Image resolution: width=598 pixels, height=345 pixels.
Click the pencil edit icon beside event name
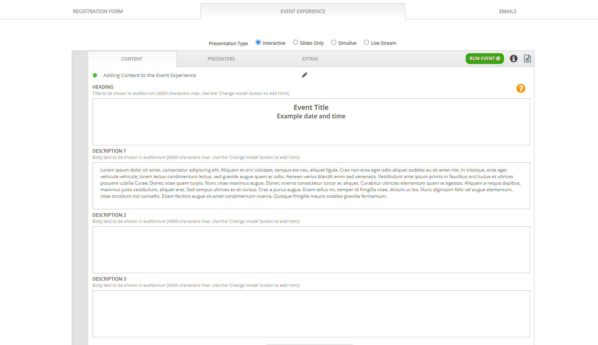pyautogui.click(x=304, y=75)
